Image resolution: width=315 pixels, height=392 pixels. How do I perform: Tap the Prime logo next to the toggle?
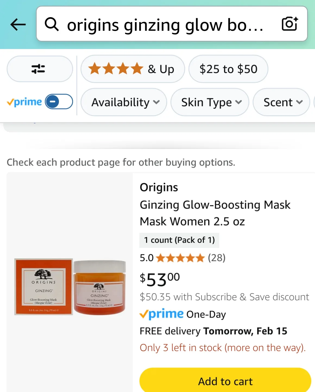pos(24,102)
